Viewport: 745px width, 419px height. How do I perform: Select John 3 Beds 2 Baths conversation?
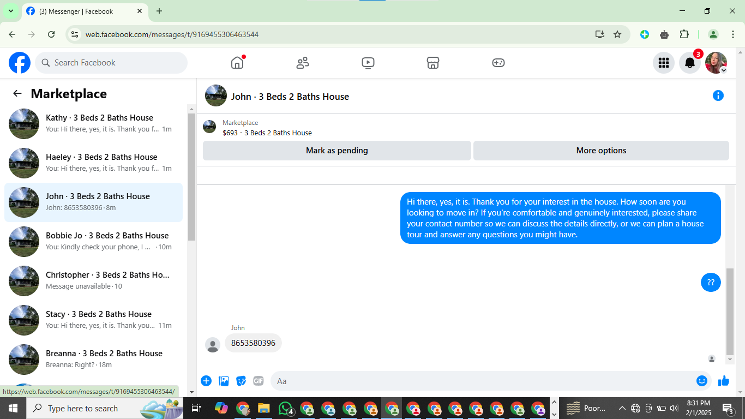click(x=93, y=202)
